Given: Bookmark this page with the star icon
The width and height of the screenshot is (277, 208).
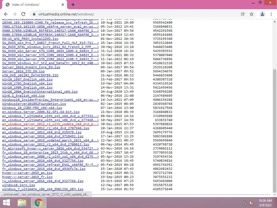Looking at the screenshot, I should point(252,14).
